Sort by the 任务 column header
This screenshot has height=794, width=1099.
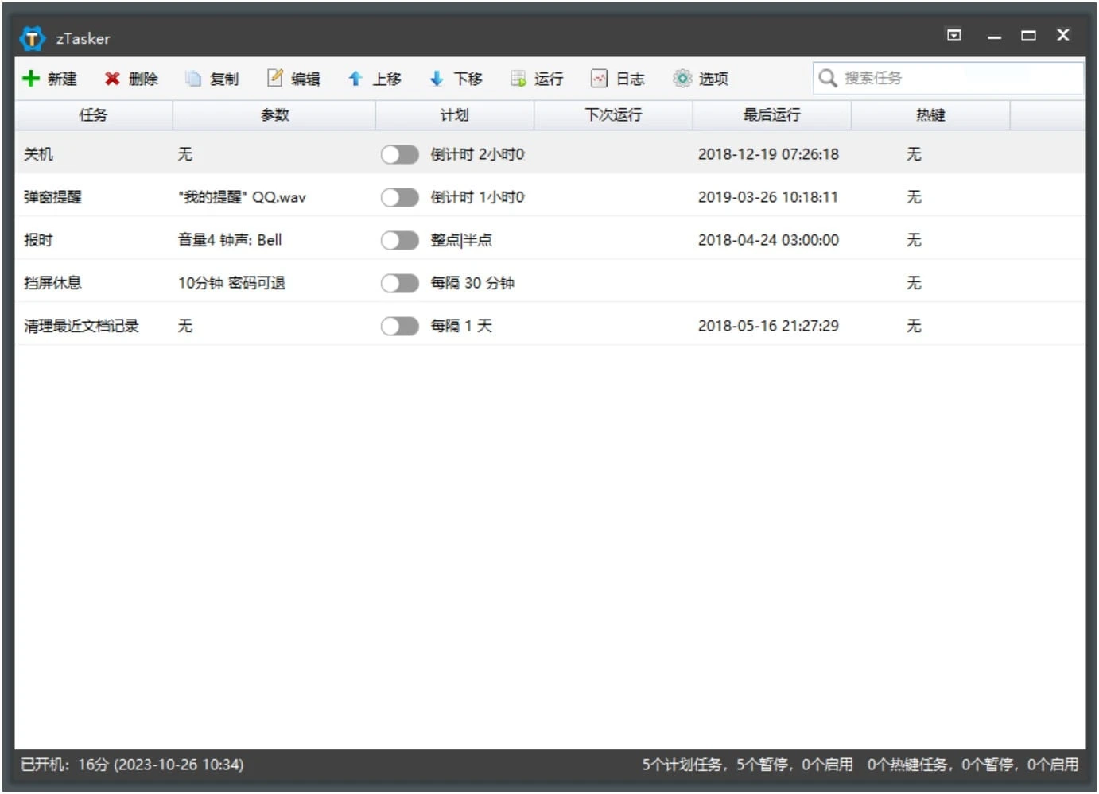pos(93,115)
